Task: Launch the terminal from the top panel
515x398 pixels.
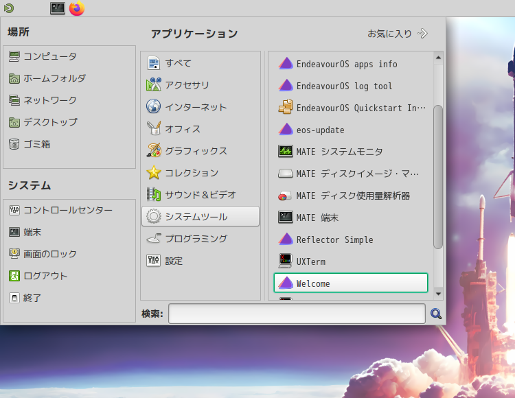Action: [58, 8]
